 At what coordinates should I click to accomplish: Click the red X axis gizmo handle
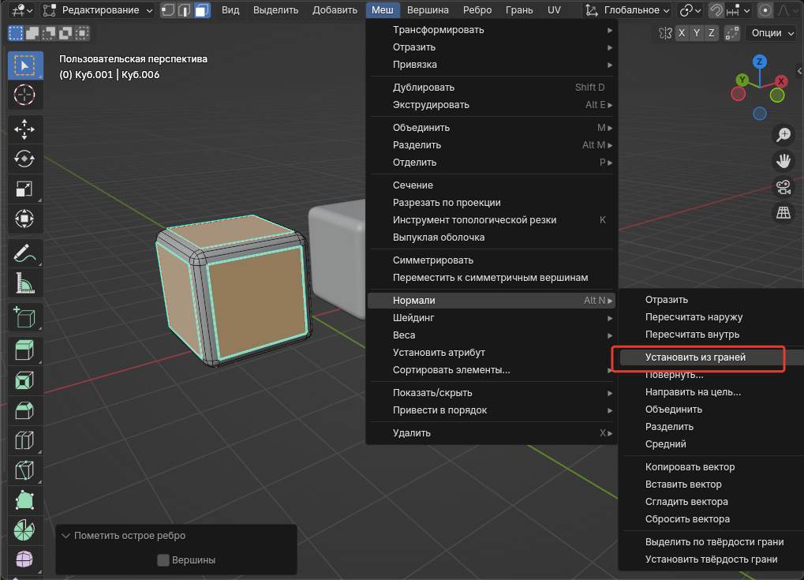point(780,81)
